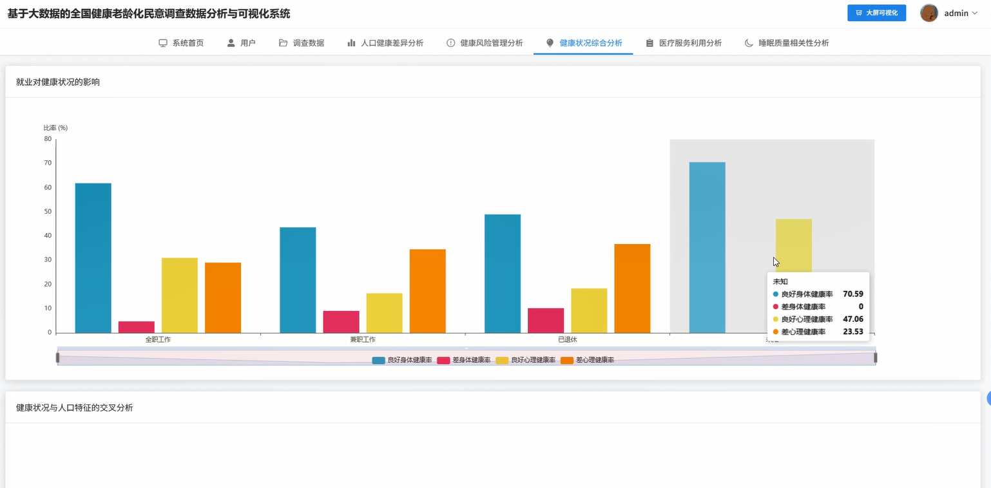The height and width of the screenshot is (488, 991).
Task: Click the admin user avatar
Action: (x=929, y=13)
